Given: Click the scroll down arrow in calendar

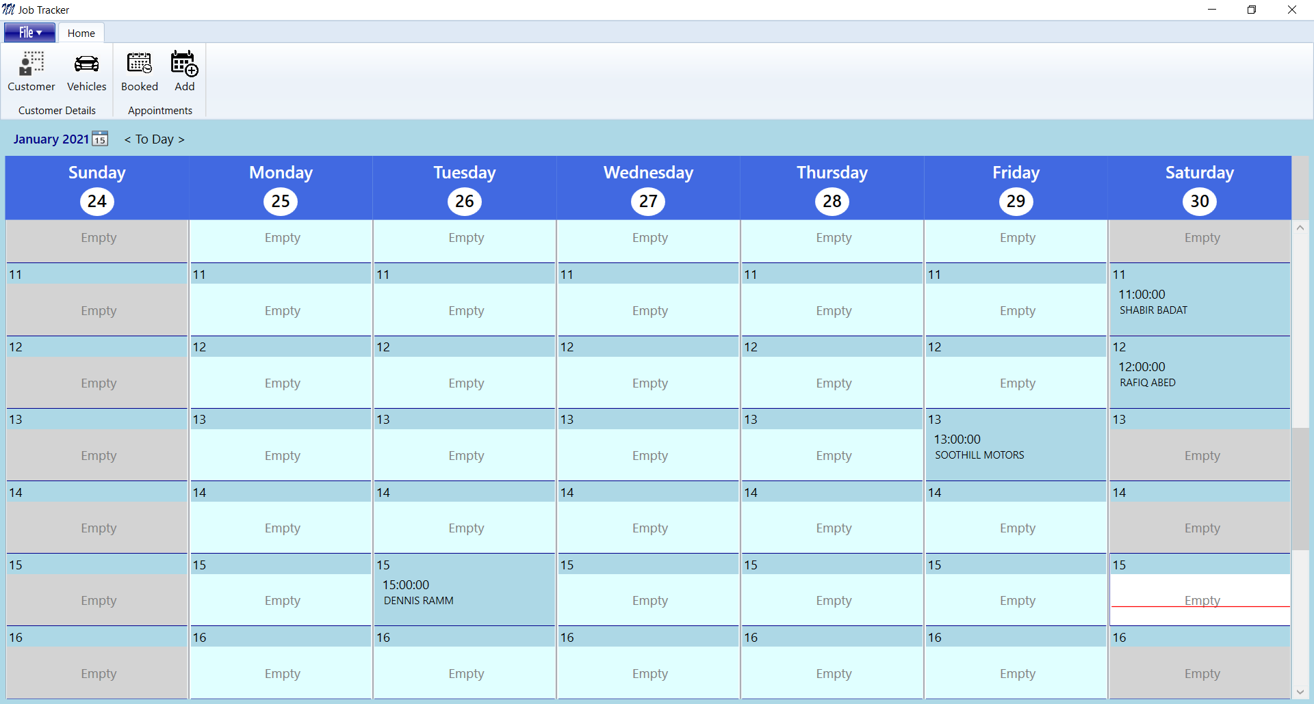Looking at the screenshot, I should pyautogui.click(x=1300, y=692).
